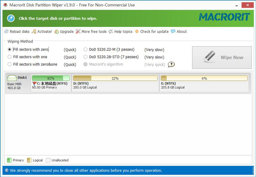Image resolution: width=256 pixels, height=177 pixels.
Task: Click the Logical yellow legend swatch
Action: [x=29, y=160]
